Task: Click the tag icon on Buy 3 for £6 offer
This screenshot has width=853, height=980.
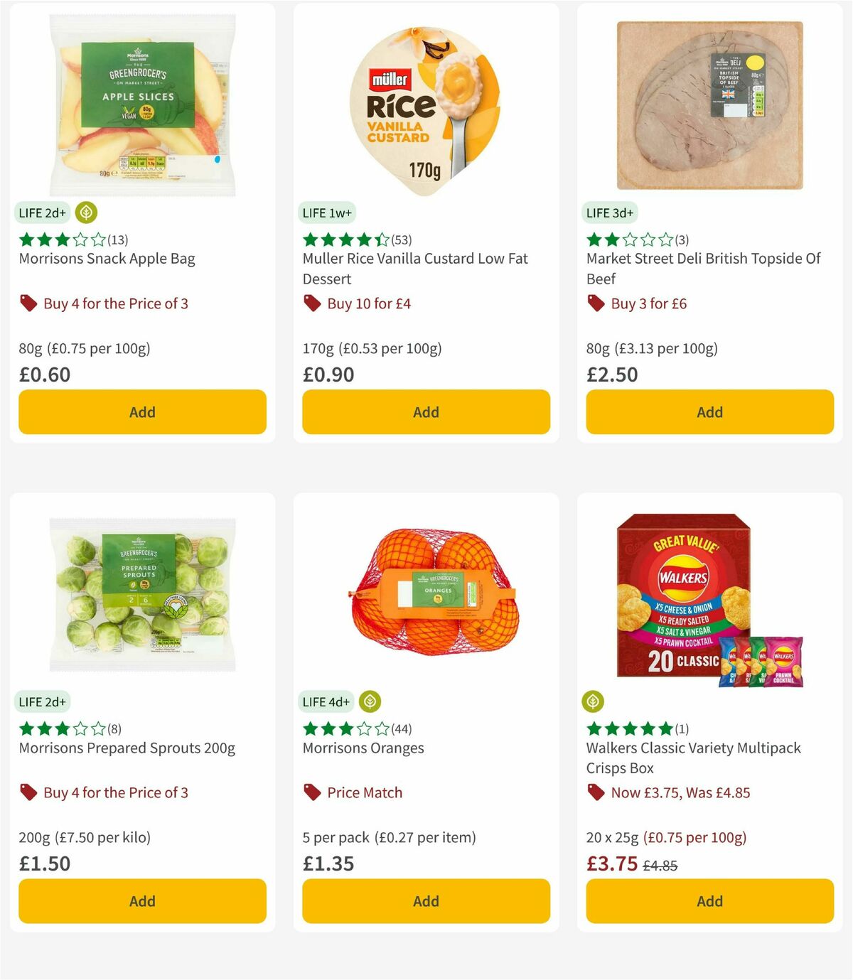Action: coord(595,303)
